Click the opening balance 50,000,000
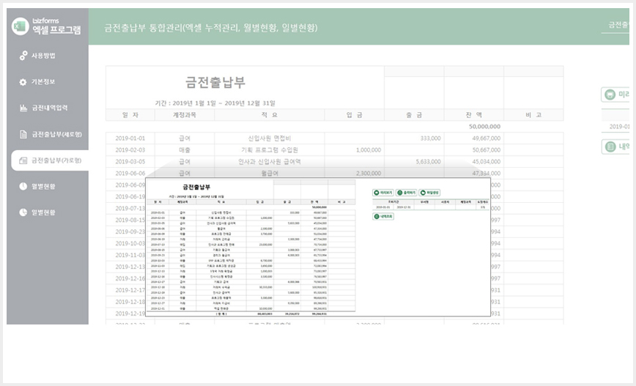The image size is (636, 386). pos(484,127)
